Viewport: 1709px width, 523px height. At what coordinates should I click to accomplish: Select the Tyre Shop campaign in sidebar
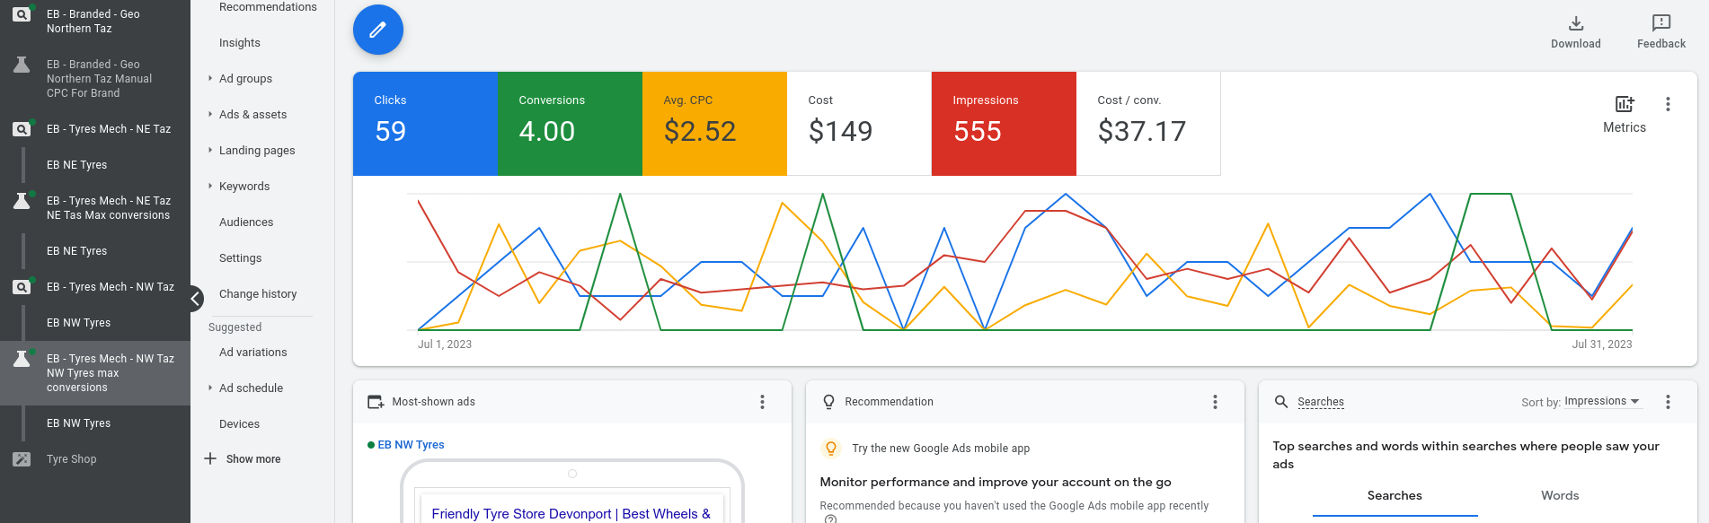click(x=72, y=459)
